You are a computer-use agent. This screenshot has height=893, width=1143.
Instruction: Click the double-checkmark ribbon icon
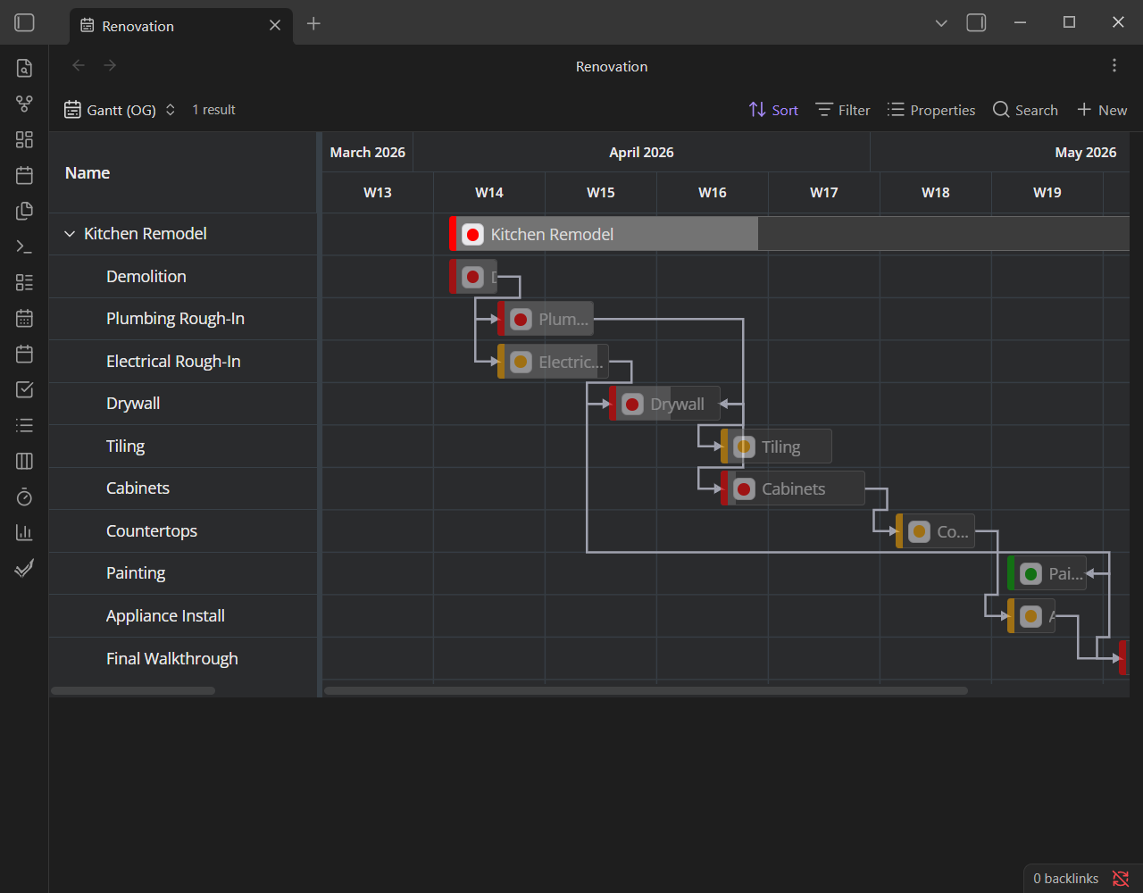pos(25,568)
